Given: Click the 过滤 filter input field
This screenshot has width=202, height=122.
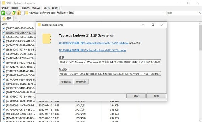Looking at the screenshot, I should click(182, 13).
